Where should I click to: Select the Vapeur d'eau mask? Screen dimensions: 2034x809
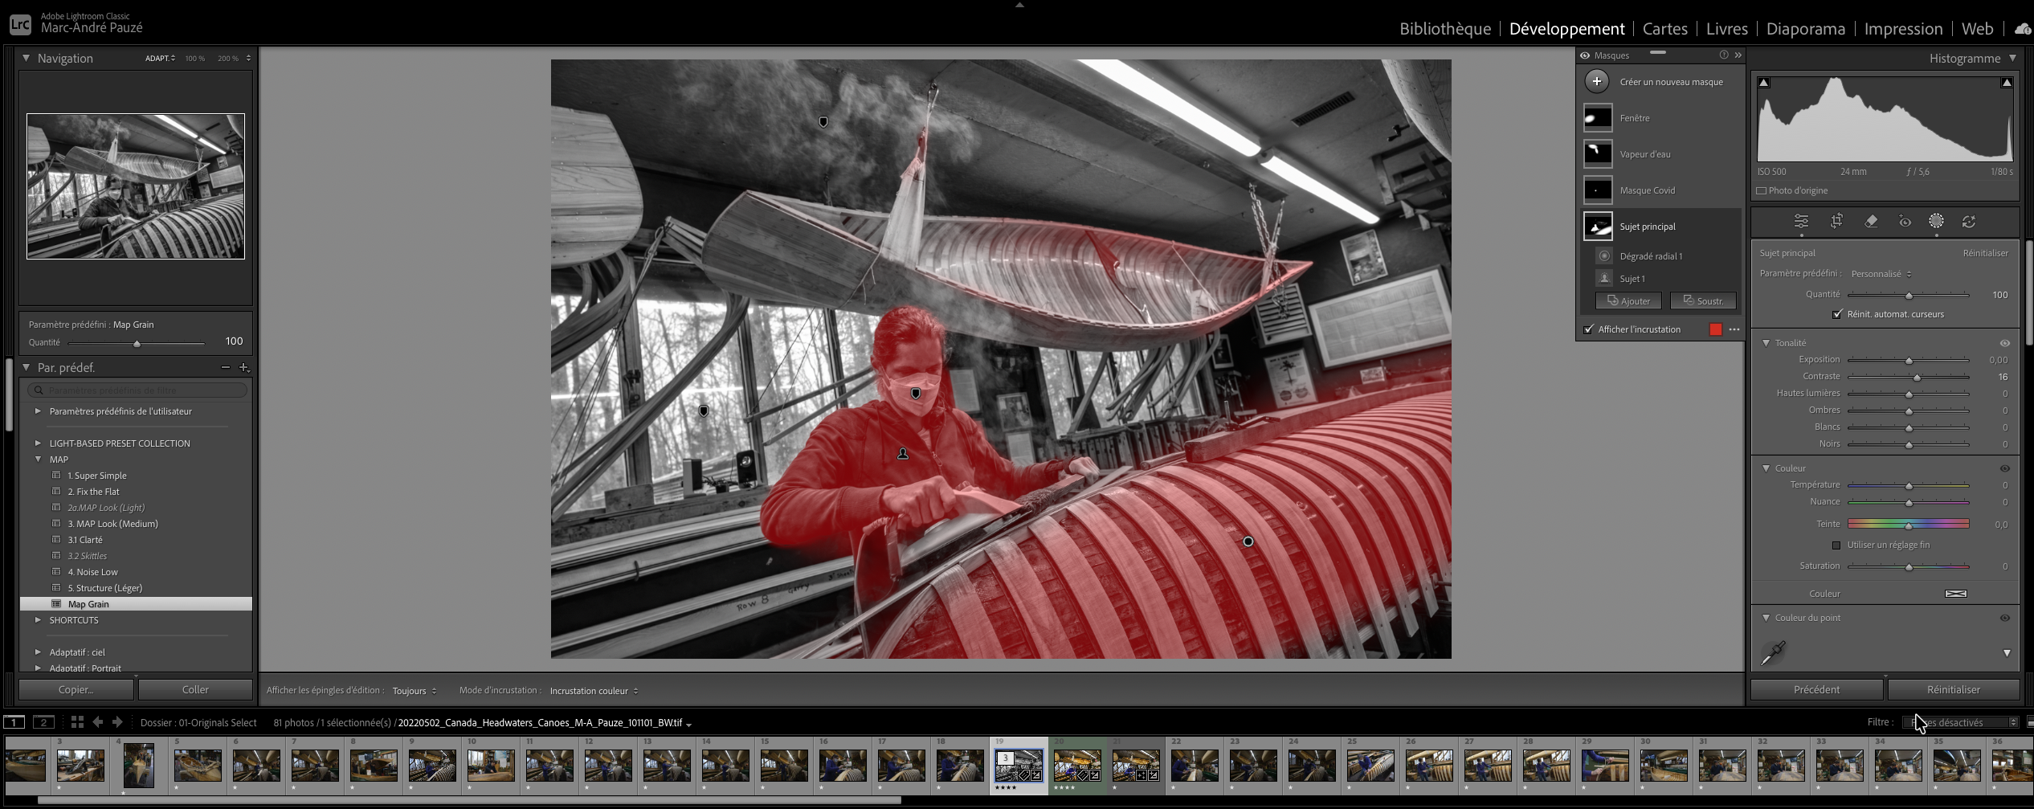[x=1644, y=154]
